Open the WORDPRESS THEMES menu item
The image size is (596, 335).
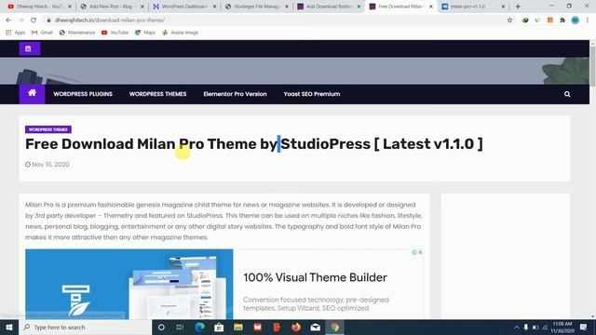pos(157,94)
